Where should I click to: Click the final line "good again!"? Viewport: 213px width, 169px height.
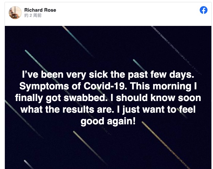coord(108,121)
